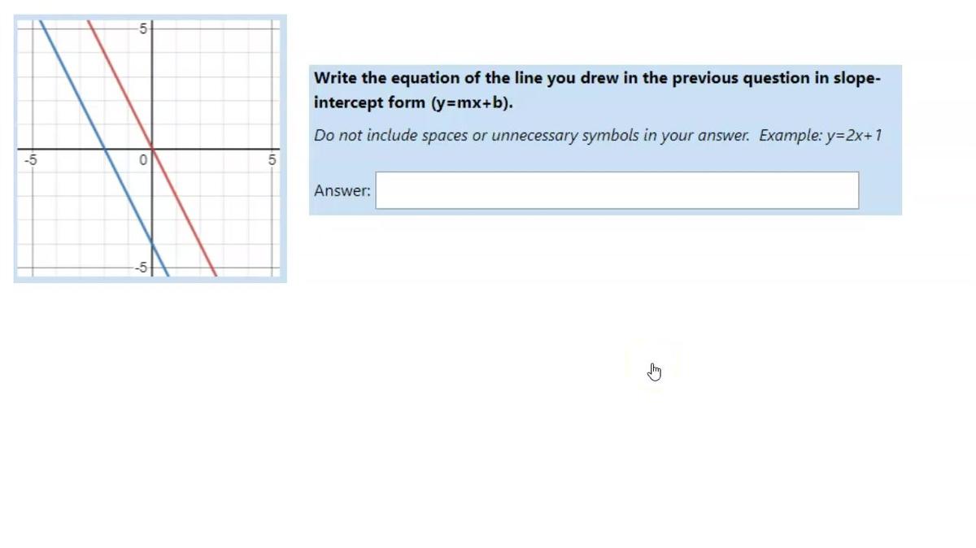976x548 pixels.
Task: Click the -5 label on the left x-axis
Action: pos(29,159)
